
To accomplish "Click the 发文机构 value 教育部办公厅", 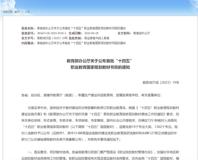I will click(x=142, y=33).
